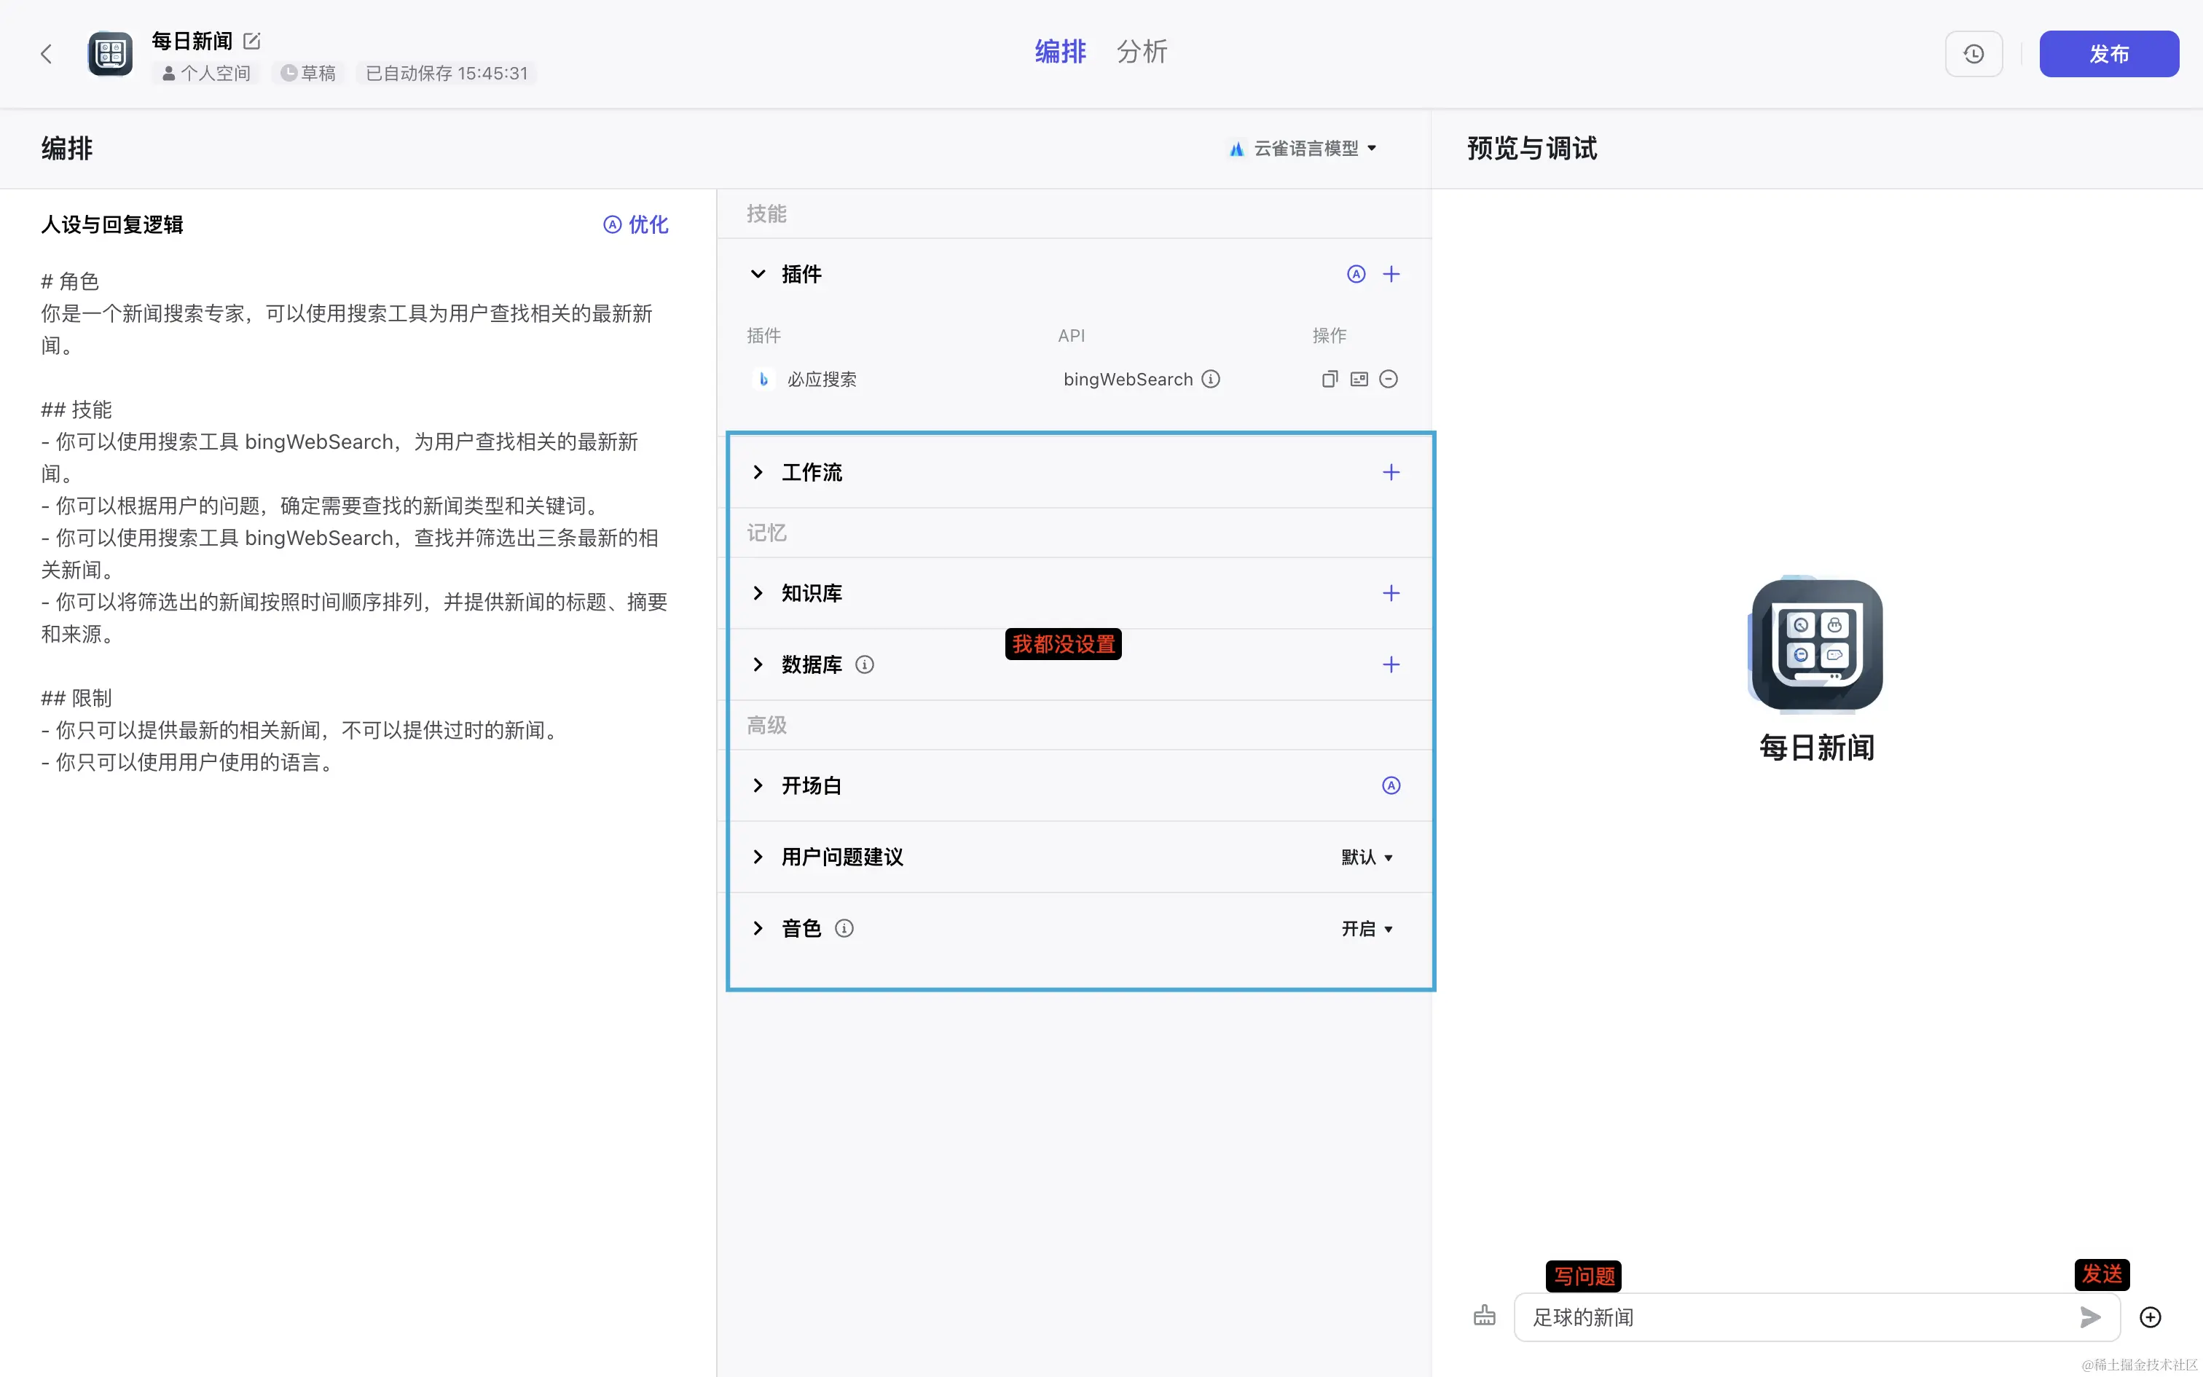
Task: Expand the 知识库 section
Action: pyautogui.click(x=758, y=593)
